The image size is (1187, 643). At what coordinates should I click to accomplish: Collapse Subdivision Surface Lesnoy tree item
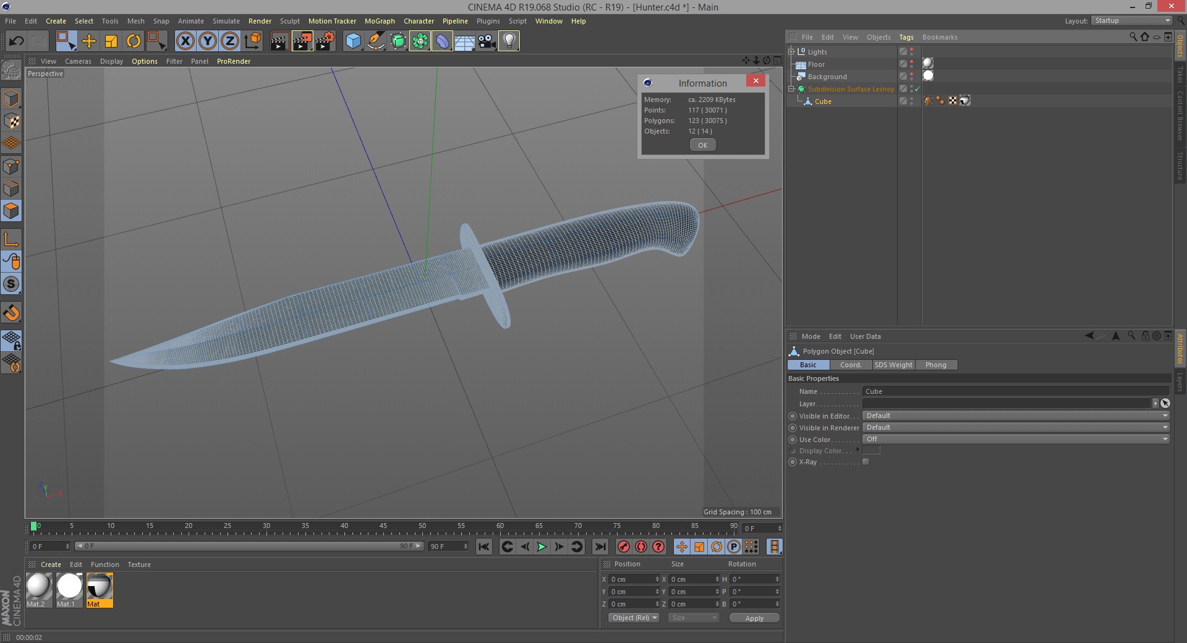791,89
